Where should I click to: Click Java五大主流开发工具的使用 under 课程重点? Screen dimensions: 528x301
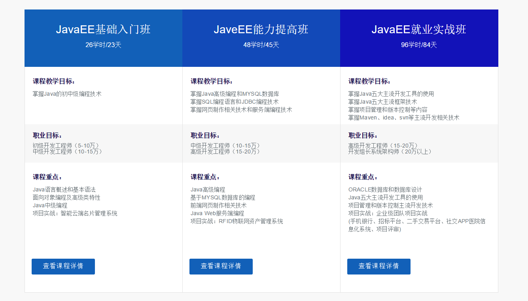pyautogui.click(x=386, y=197)
